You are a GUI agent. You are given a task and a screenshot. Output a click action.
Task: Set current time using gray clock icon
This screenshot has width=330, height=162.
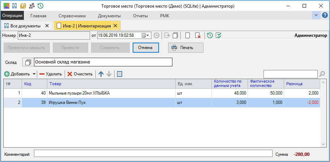point(157,35)
